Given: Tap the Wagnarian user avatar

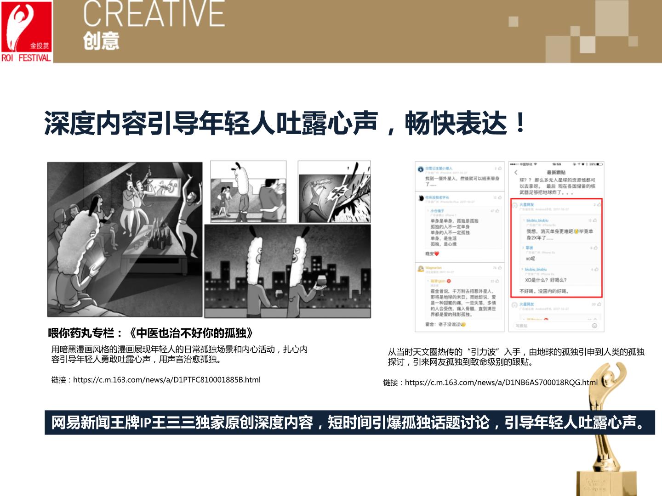Looking at the screenshot, I should 421,268.
